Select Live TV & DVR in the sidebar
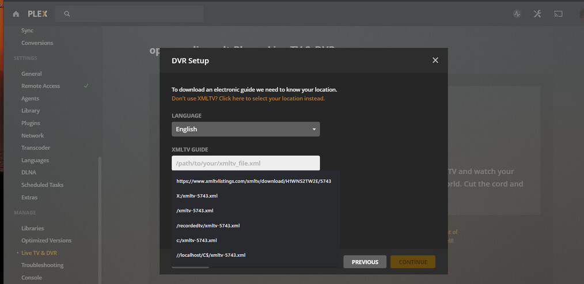Viewport: 584px width, 284px height. 39,253
